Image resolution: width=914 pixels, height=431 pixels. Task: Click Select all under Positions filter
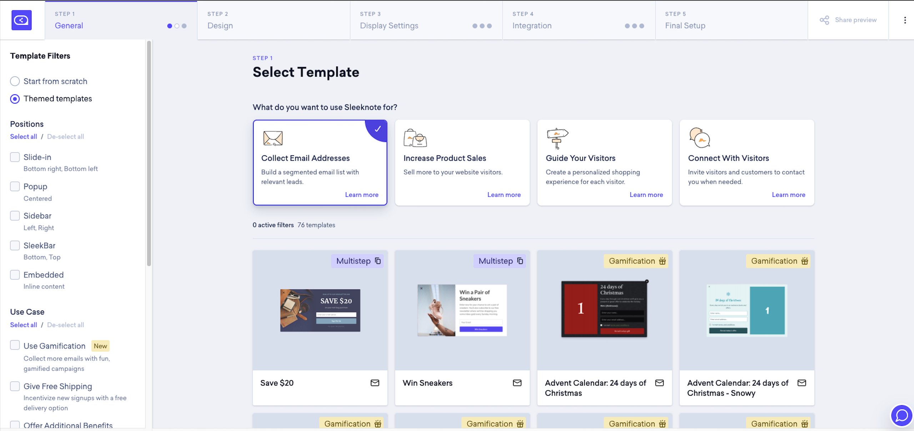click(23, 137)
